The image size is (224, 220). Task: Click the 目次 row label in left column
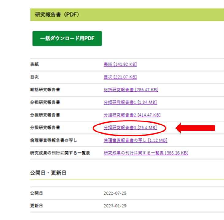[x=35, y=77]
